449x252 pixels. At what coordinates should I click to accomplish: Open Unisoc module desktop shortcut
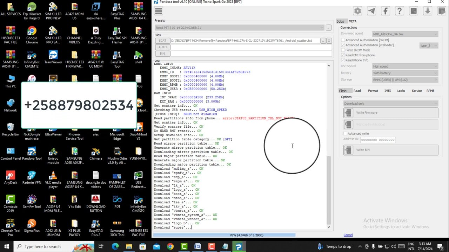coord(53,156)
